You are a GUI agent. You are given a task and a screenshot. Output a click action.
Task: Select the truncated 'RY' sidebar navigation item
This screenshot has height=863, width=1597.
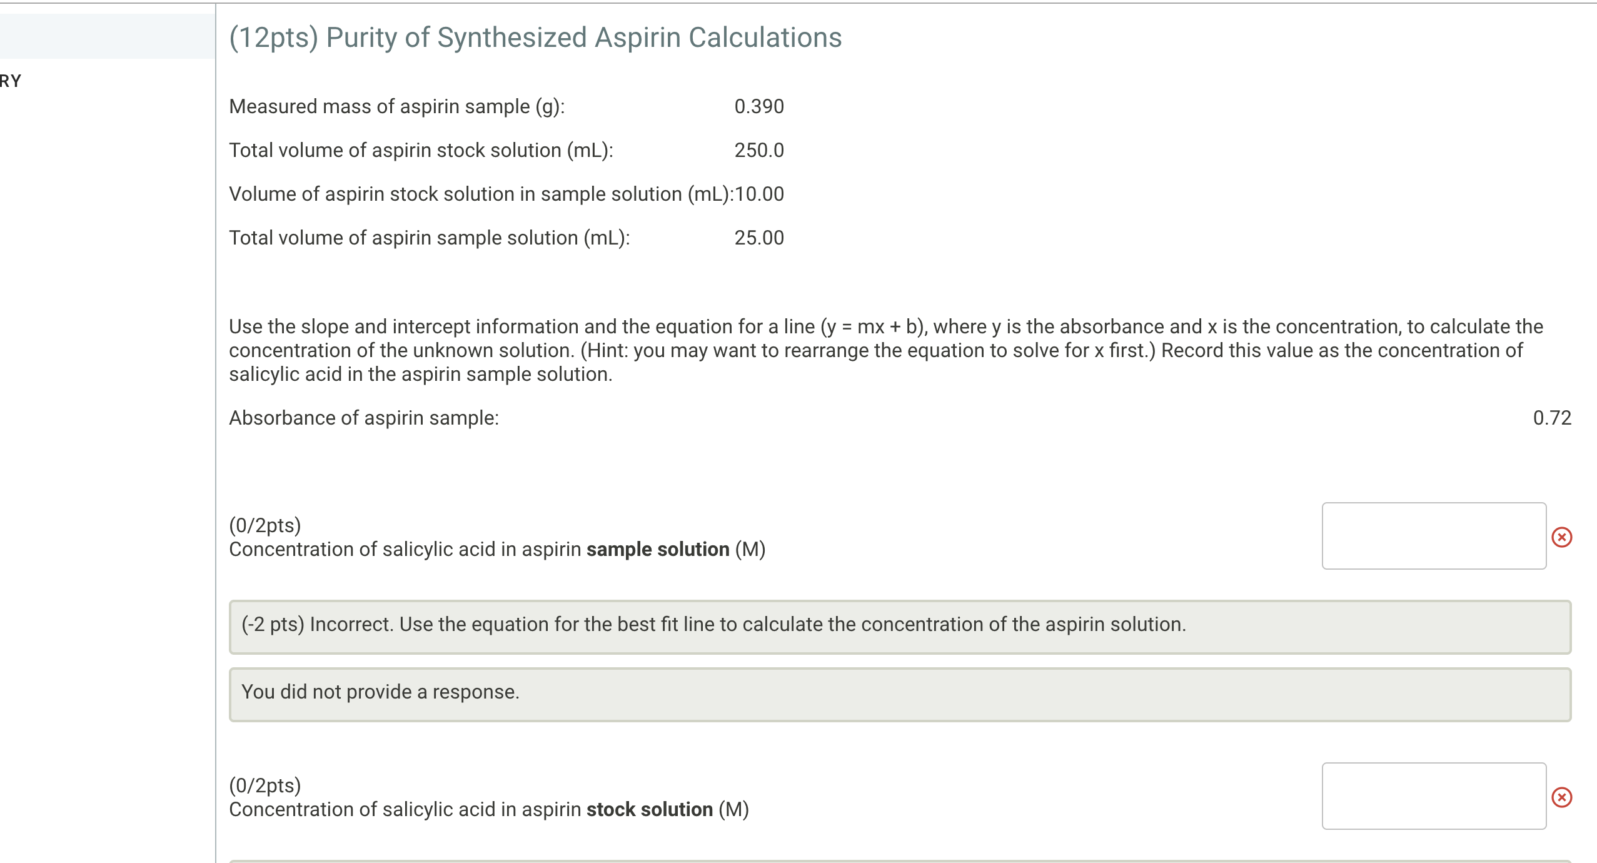pos(11,80)
